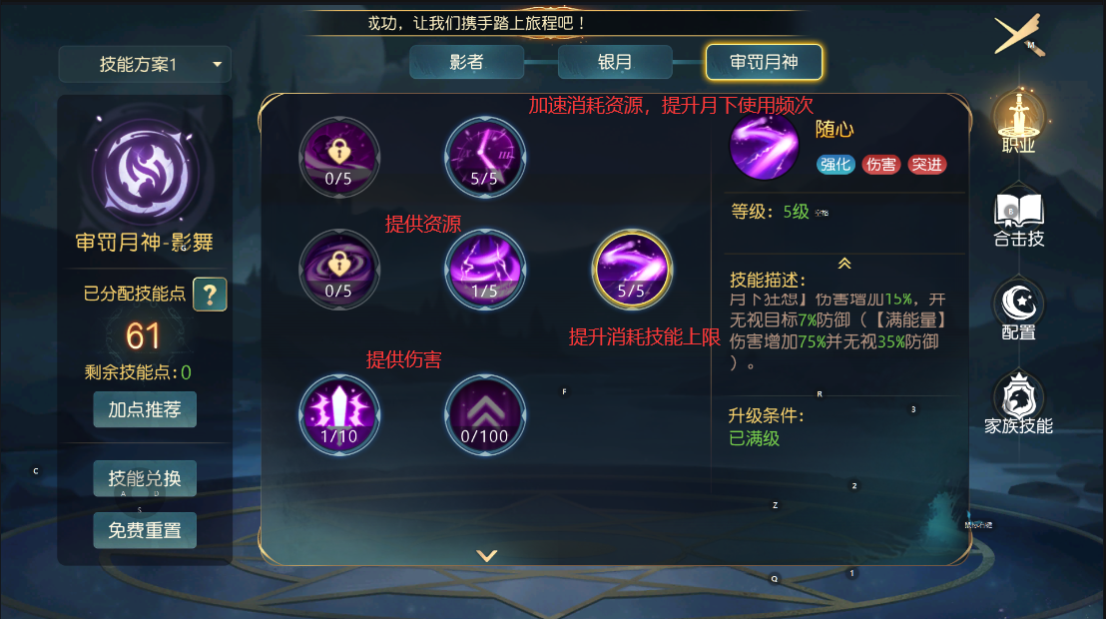This screenshot has height=619, width=1106.
Task: Switch to the 影者 tab
Action: tap(466, 62)
